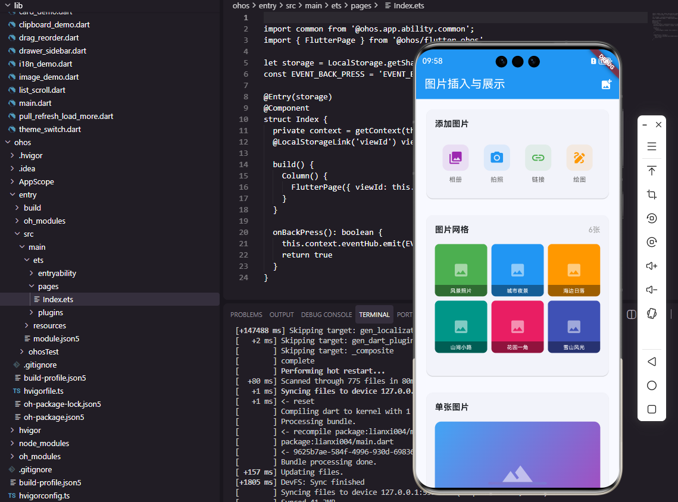Minimize the emulator toolbar panel
This screenshot has height=502, width=678.
tap(645, 125)
